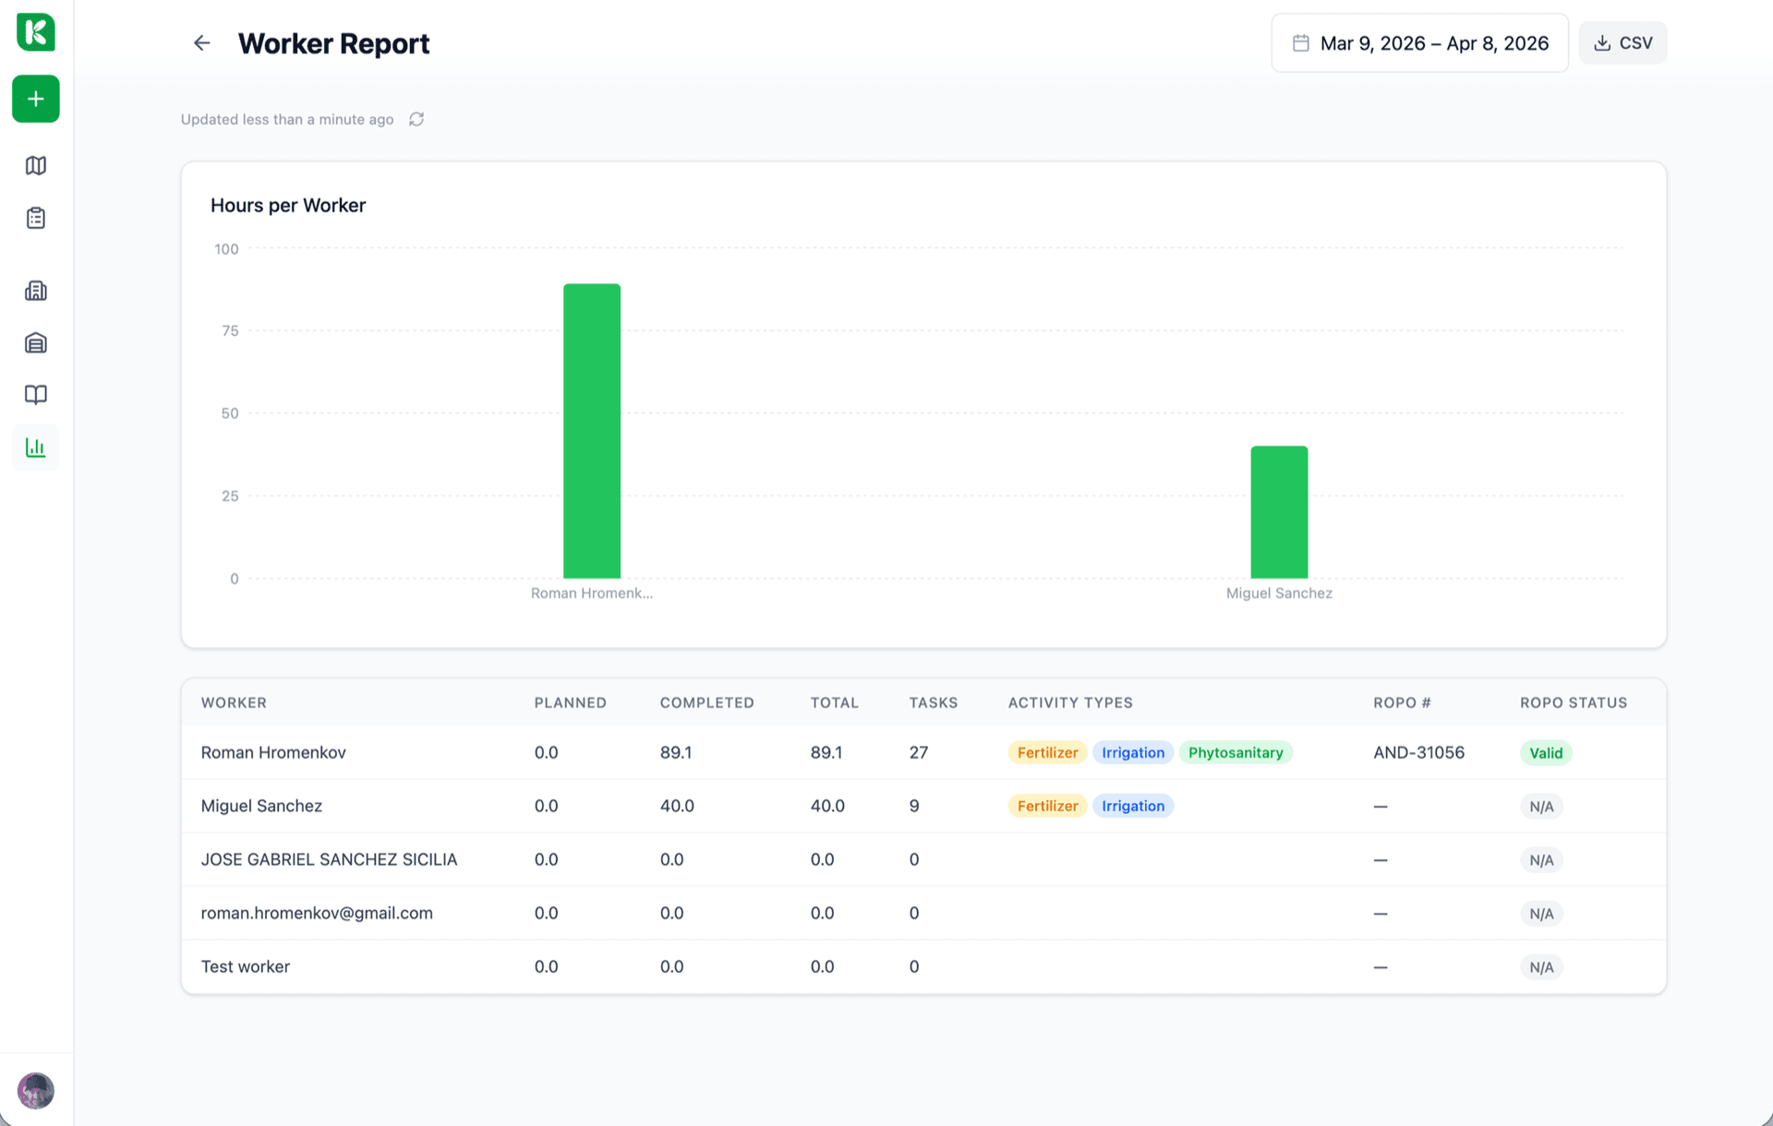Open the create new item menu
The width and height of the screenshot is (1773, 1126).
tap(35, 99)
